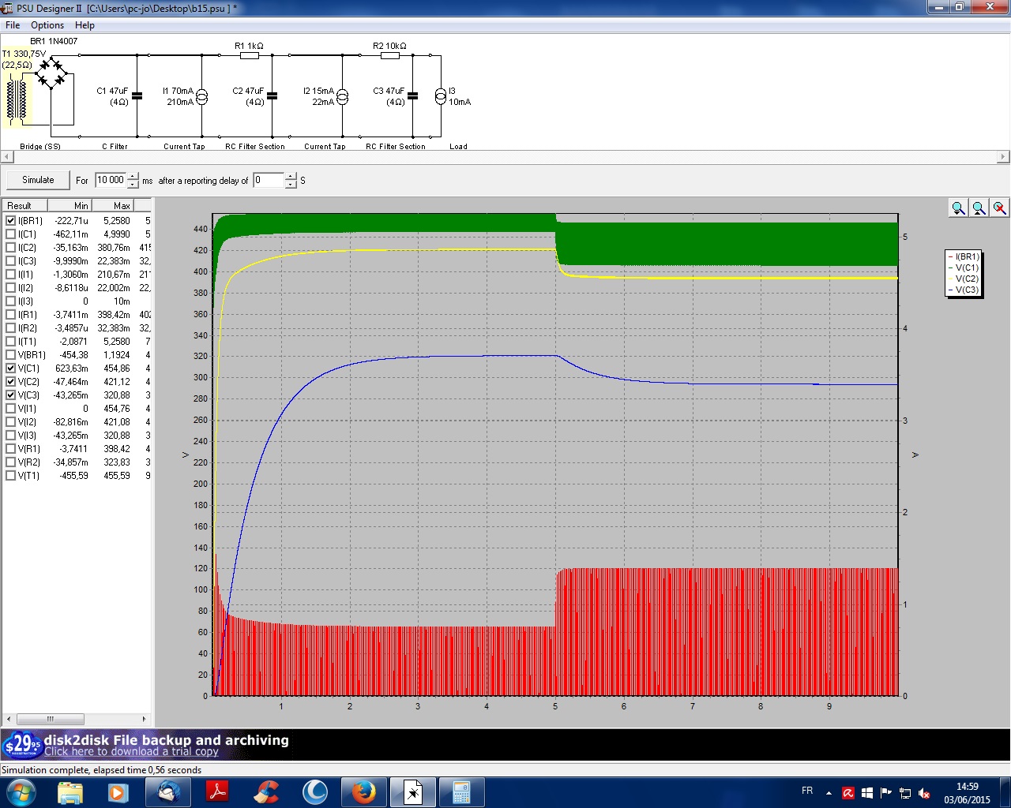Click the disk2disk trial download link
The width and height of the screenshot is (1011, 808).
[131, 752]
